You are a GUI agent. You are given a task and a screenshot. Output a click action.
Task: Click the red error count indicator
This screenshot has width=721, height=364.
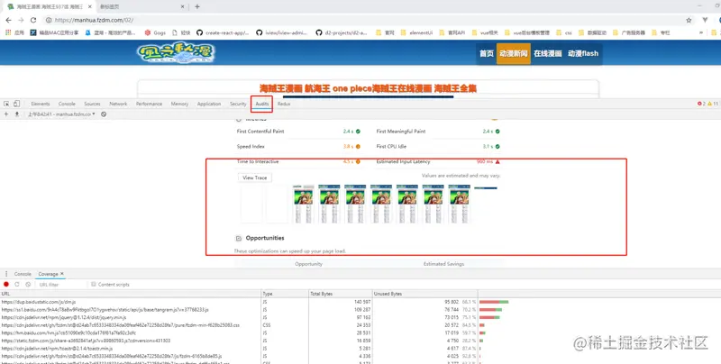pos(701,104)
